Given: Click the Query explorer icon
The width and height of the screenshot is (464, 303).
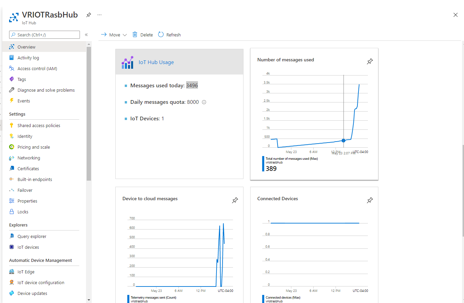Looking at the screenshot, I should click(x=12, y=236).
